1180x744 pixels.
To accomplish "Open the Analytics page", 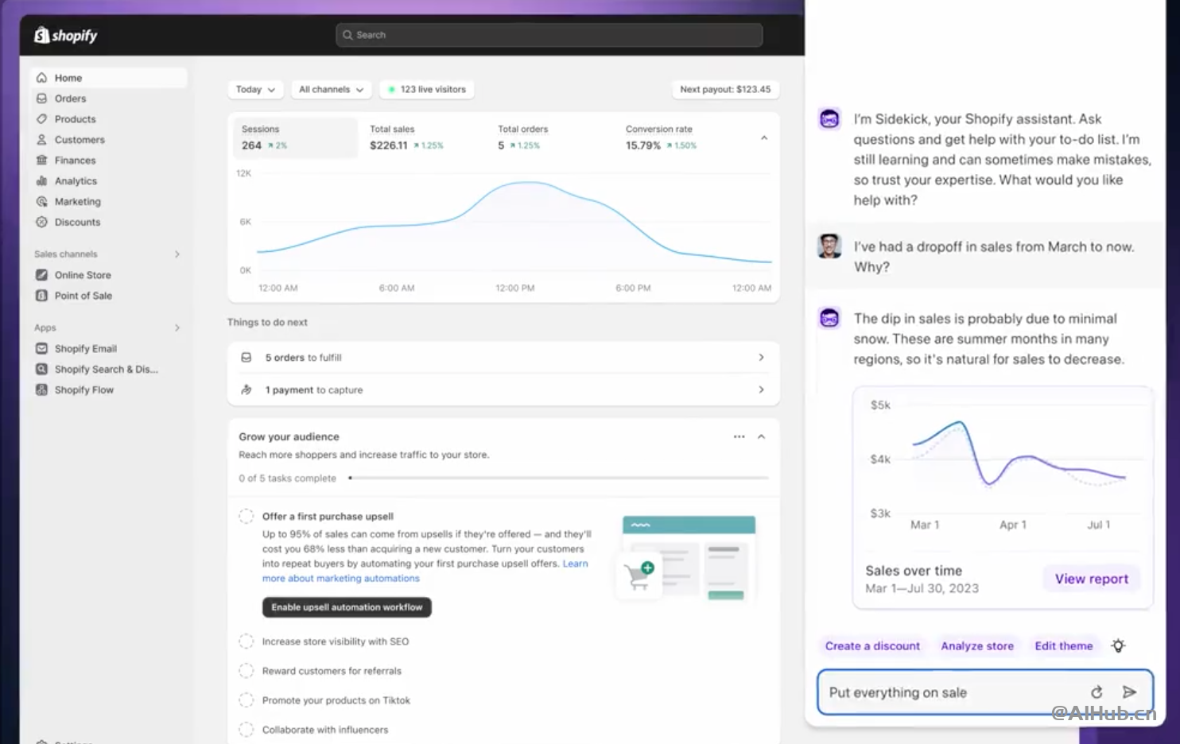I will (109, 181).
